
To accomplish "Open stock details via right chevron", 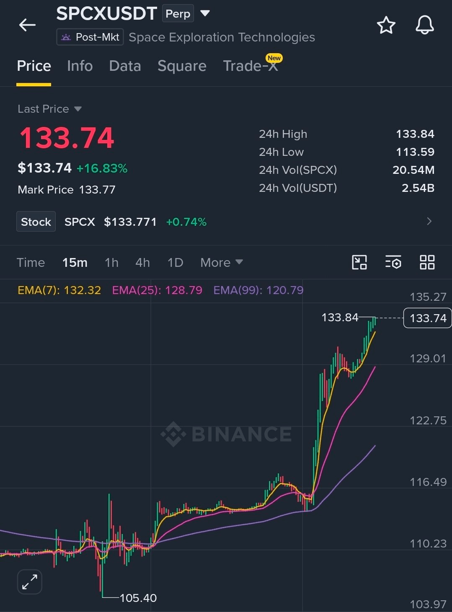I will coord(429,221).
